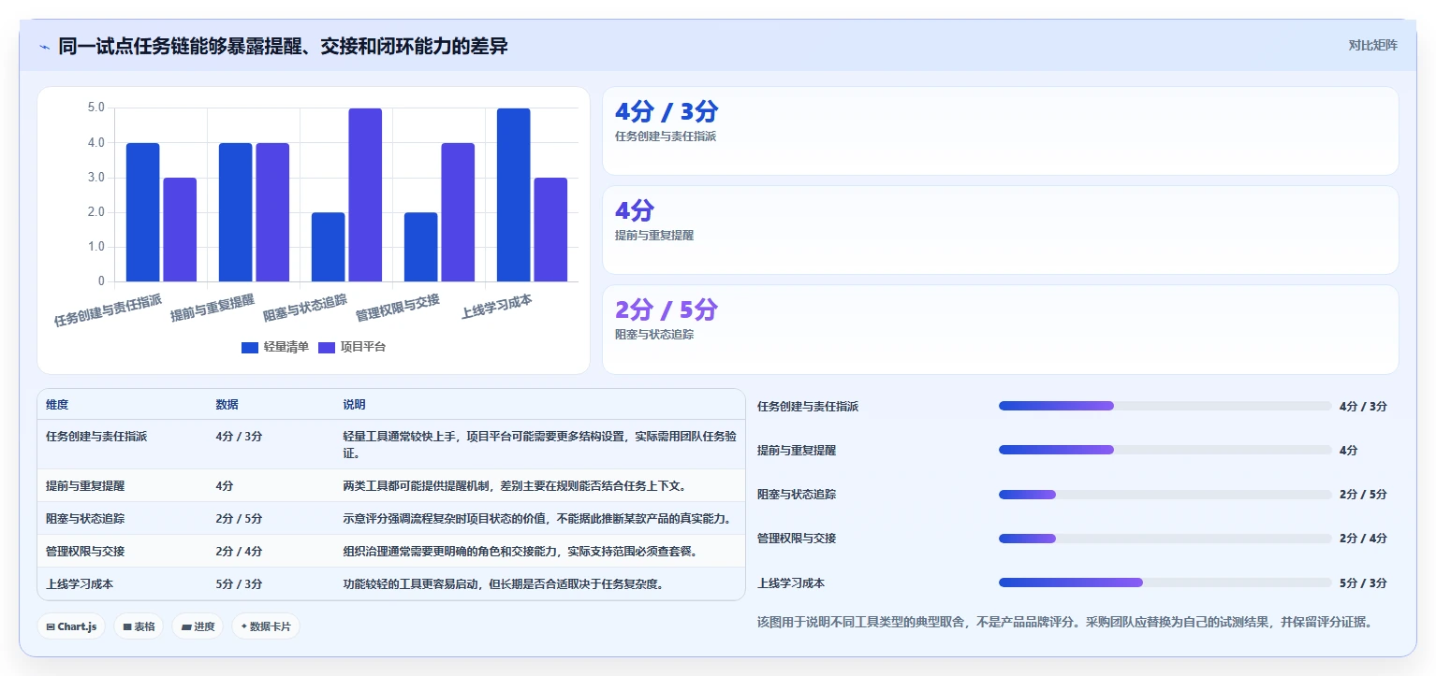Click the 项目平台 bar for 上线学习成本

click(x=550, y=229)
